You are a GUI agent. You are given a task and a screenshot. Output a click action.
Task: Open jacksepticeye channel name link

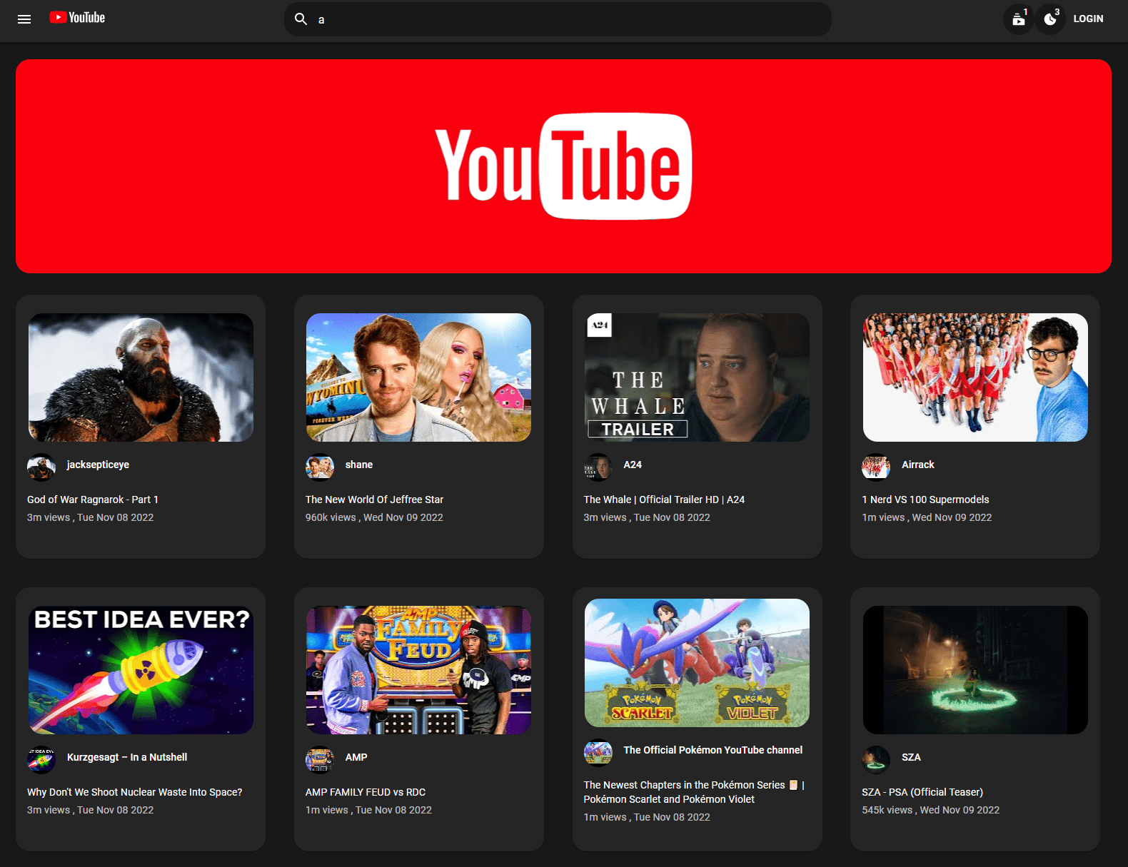pos(98,465)
